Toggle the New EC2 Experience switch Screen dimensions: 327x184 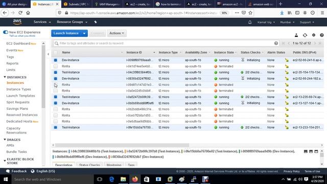[x=6, y=32]
